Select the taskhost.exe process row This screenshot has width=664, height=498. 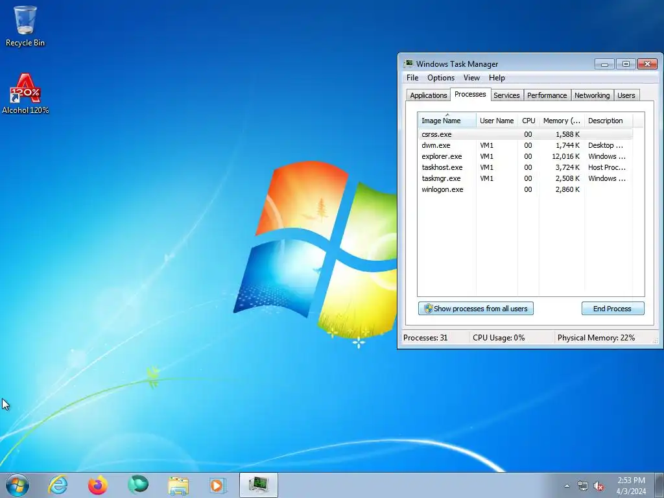pos(525,167)
